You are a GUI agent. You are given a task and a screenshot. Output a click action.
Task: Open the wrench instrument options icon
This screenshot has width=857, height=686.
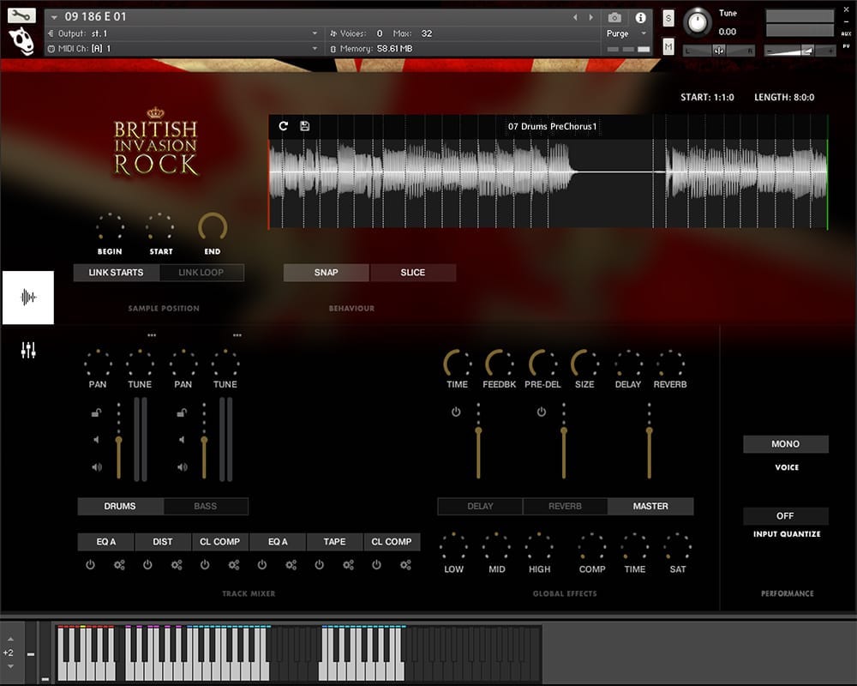point(21,15)
